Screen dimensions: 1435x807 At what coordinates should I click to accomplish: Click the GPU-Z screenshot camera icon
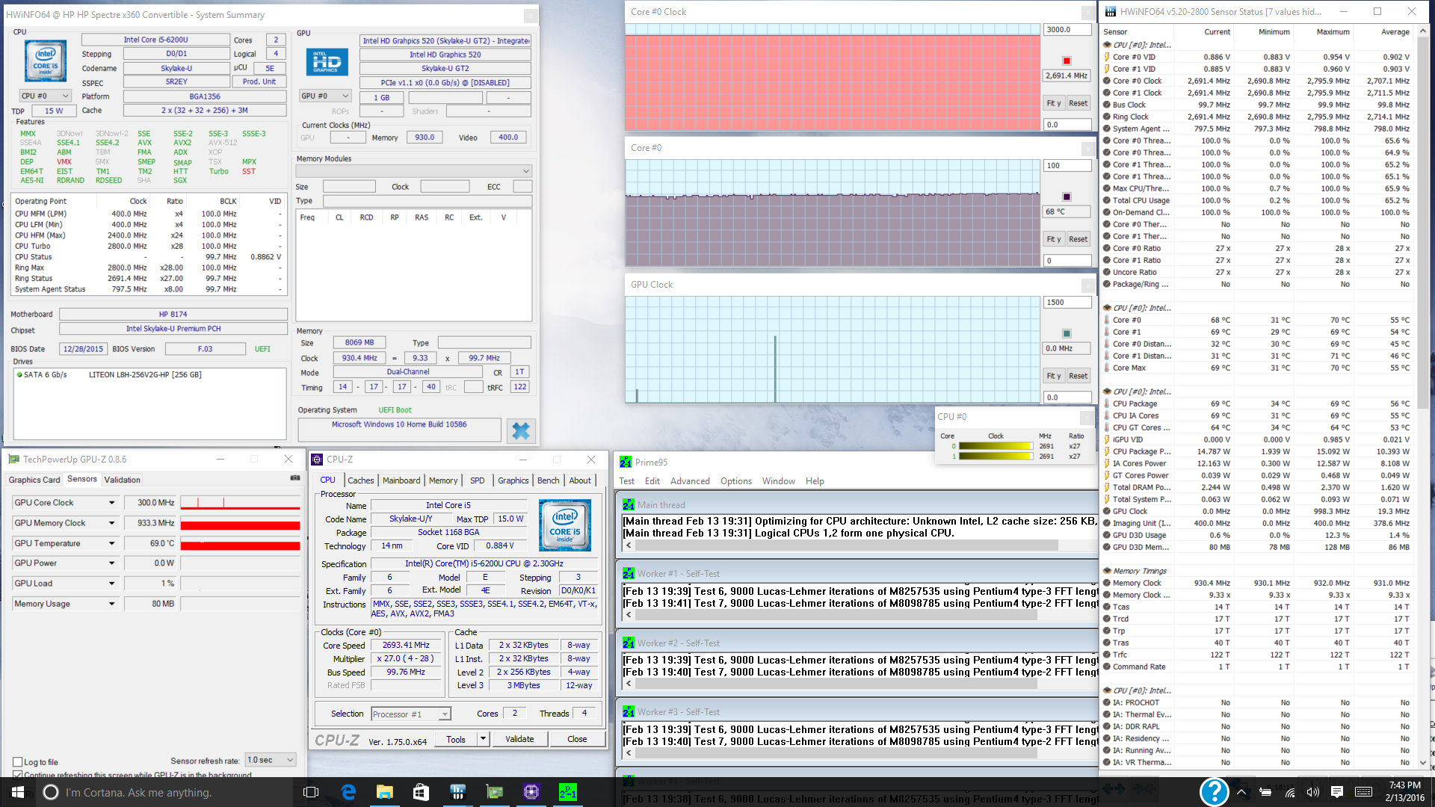pos(295,478)
